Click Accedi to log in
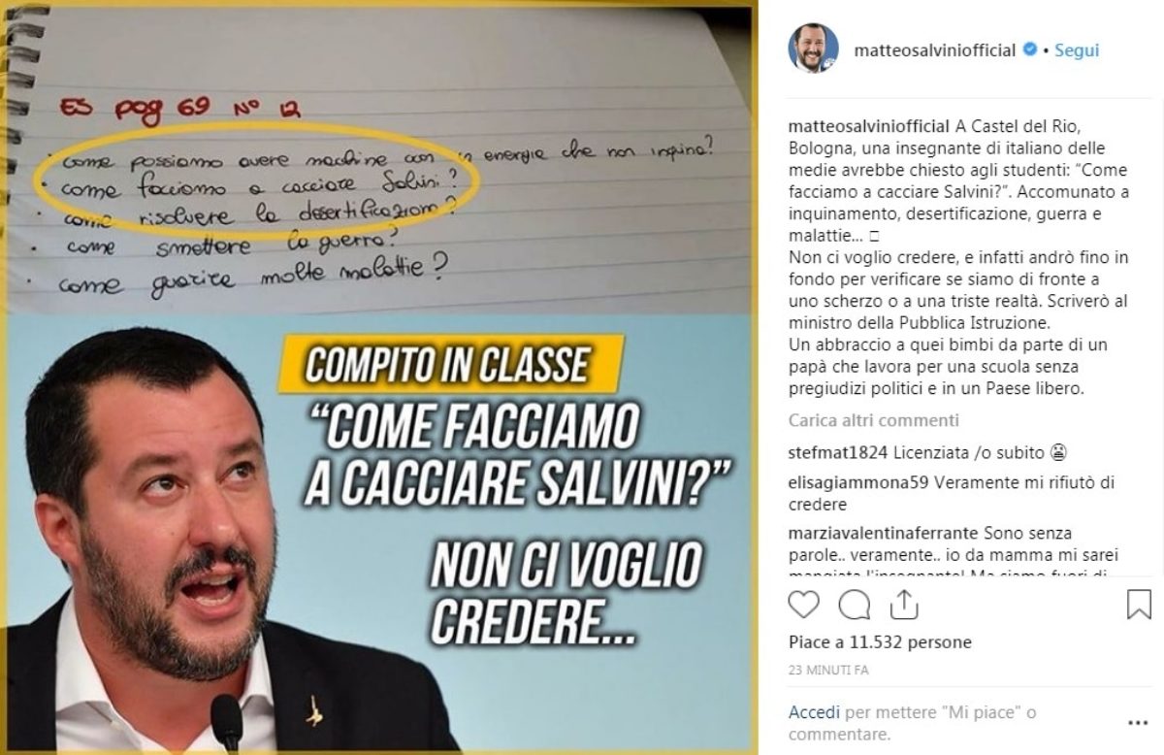The height and width of the screenshot is (755, 1164). coord(814,712)
